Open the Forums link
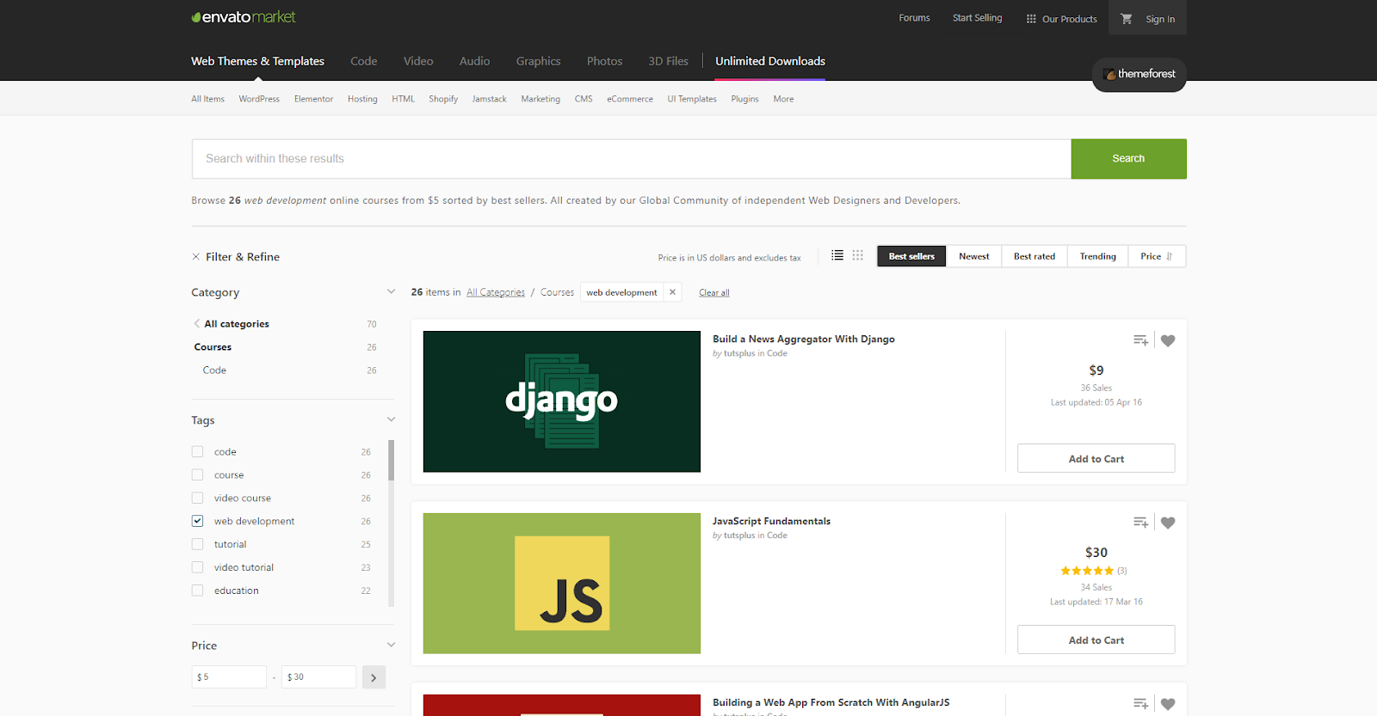The width and height of the screenshot is (1377, 716). (x=914, y=18)
